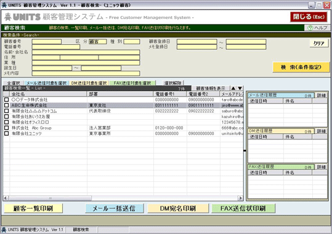Open 詳細 for FAX送信履歴
The height and width of the screenshot is (234, 332).
(x=321, y=167)
